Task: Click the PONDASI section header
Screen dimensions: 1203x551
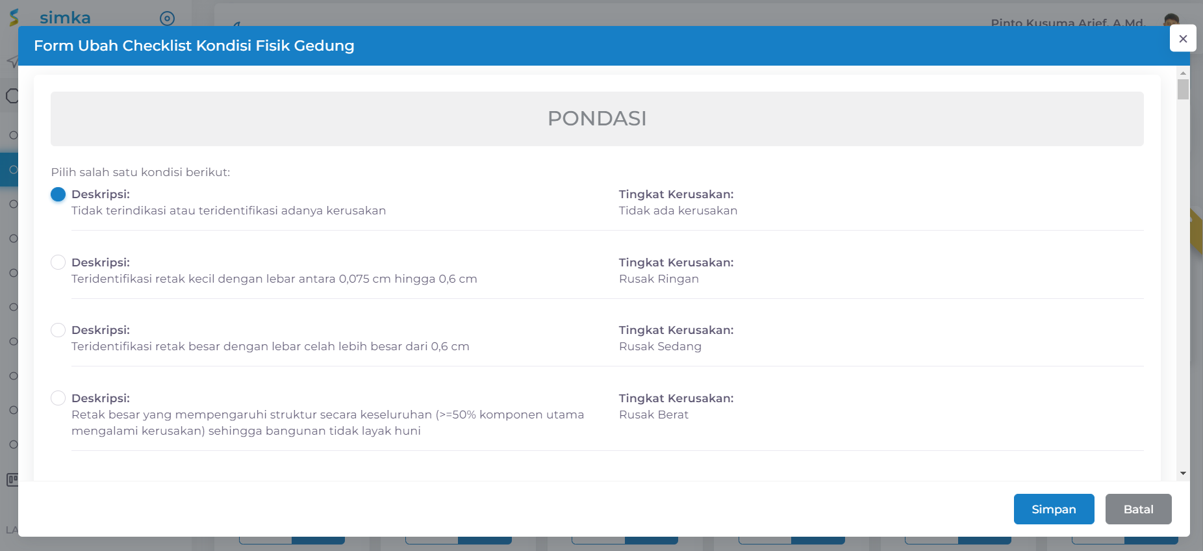Action: 597,119
